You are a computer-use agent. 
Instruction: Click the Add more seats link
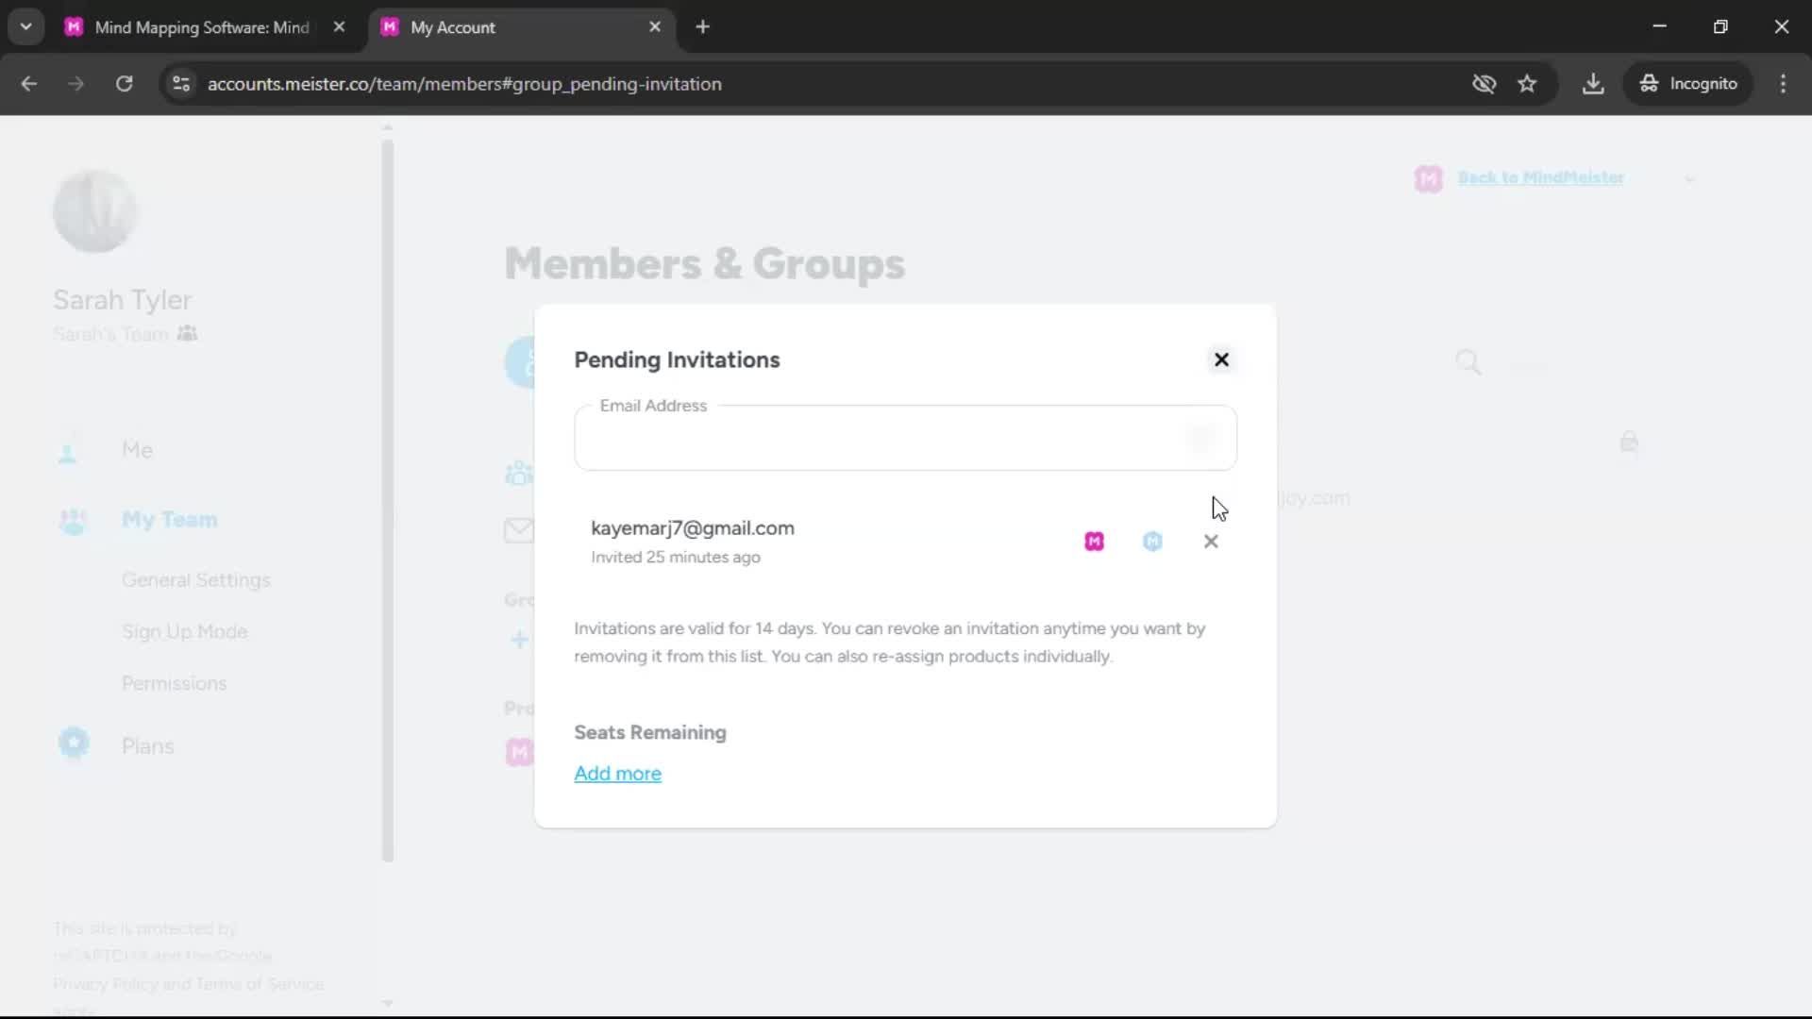tap(617, 774)
